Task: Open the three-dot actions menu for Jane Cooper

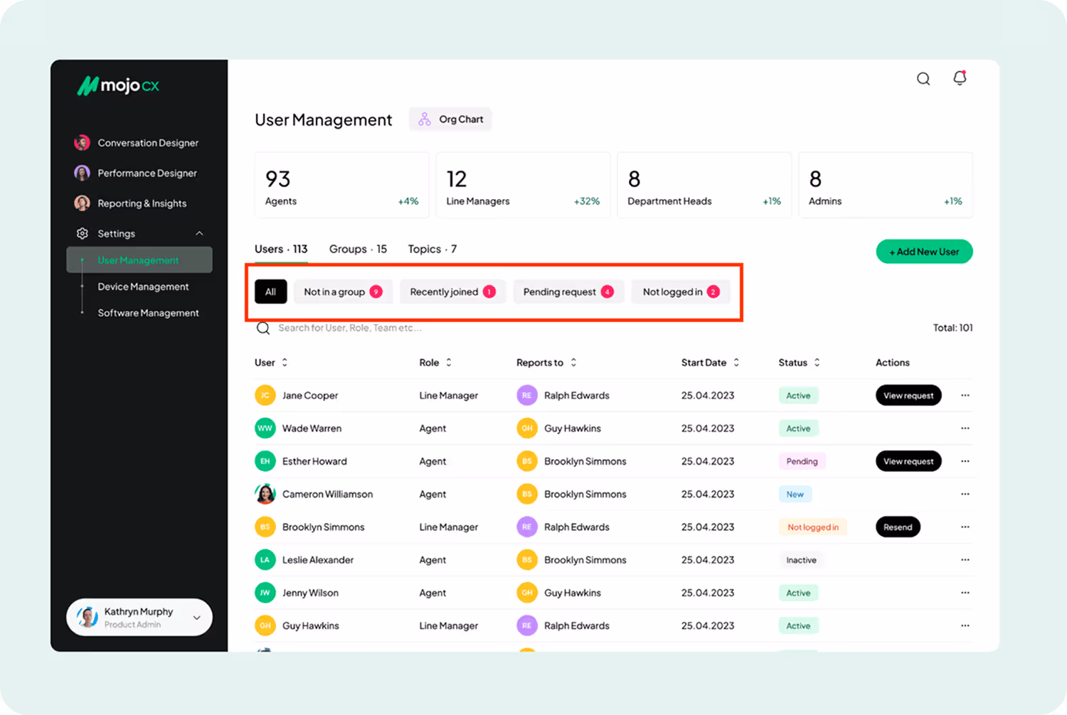Action: click(x=965, y=395)
